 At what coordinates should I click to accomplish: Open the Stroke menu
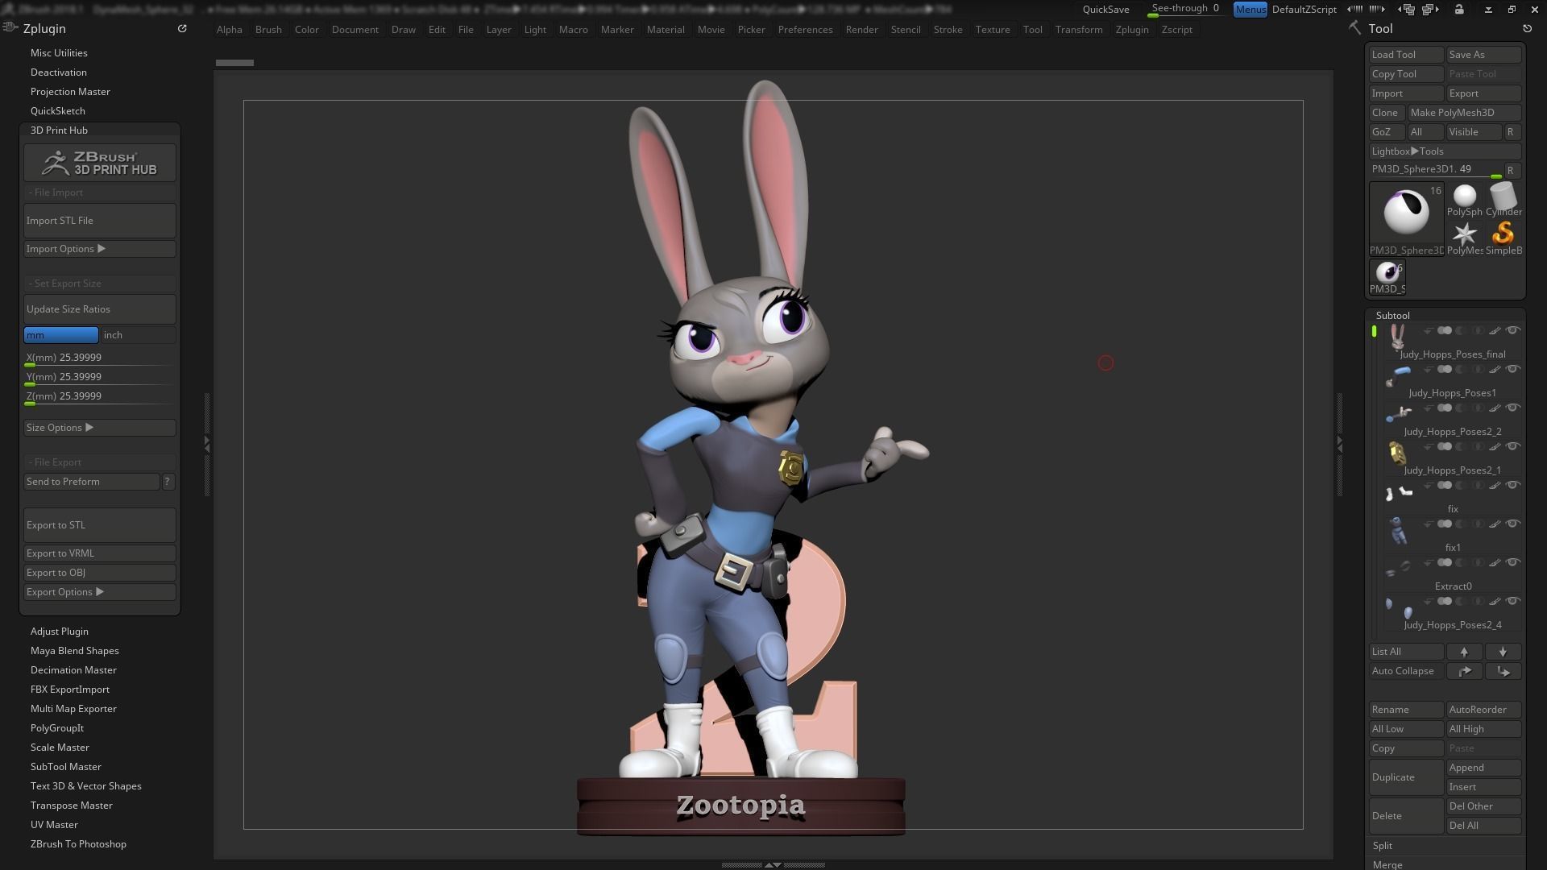pos(948,30)
